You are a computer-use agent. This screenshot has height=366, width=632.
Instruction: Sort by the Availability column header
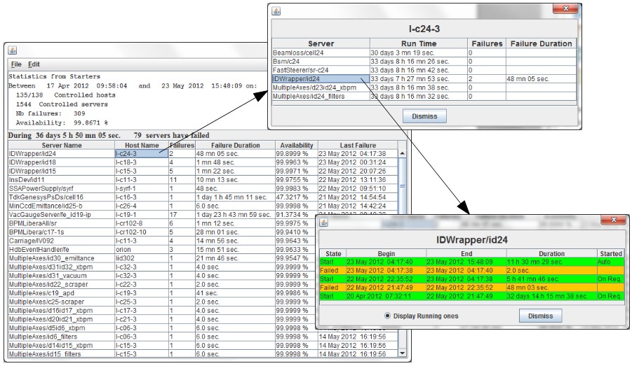(x=295, y=145)
